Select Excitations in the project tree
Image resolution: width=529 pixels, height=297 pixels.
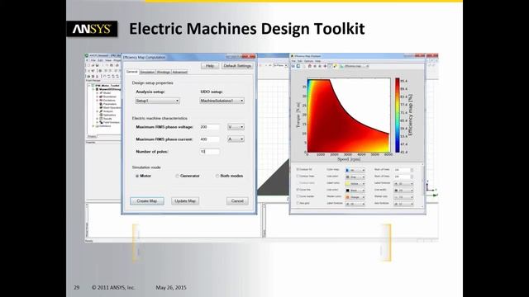point(109,101)
